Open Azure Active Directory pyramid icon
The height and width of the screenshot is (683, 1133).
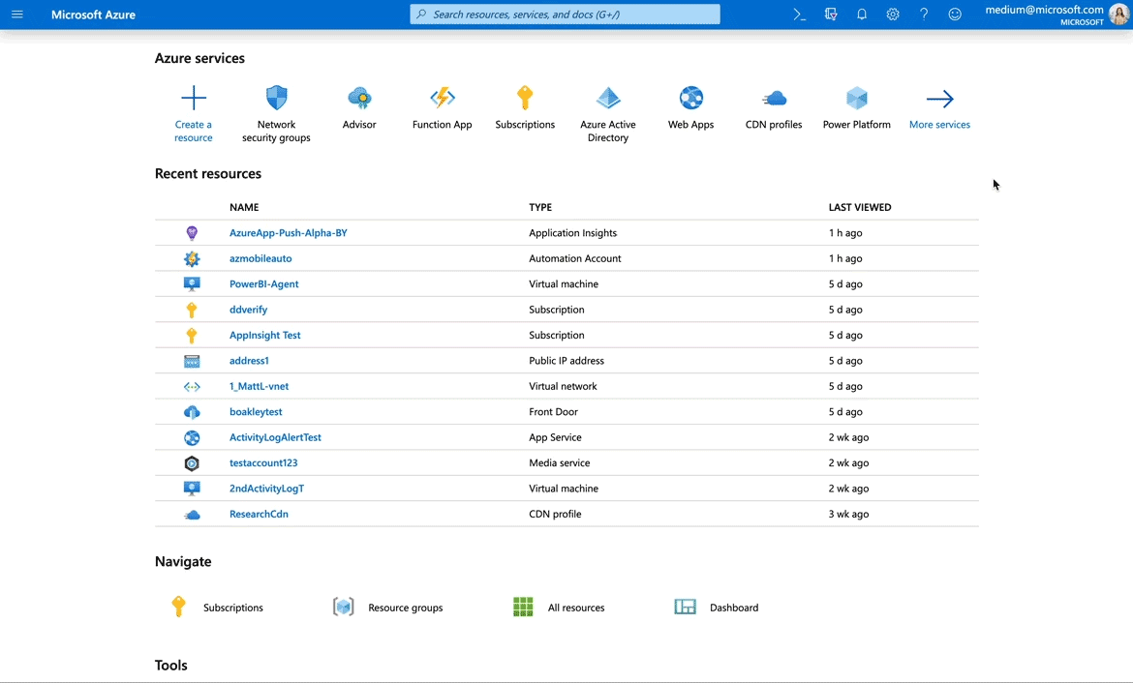(608, 98)
